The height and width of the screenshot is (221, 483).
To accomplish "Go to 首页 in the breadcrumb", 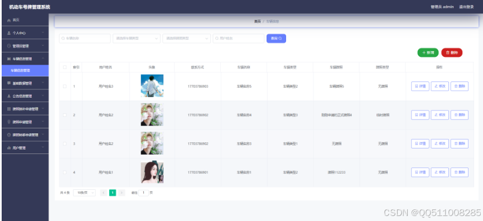I will pos(257,22).
